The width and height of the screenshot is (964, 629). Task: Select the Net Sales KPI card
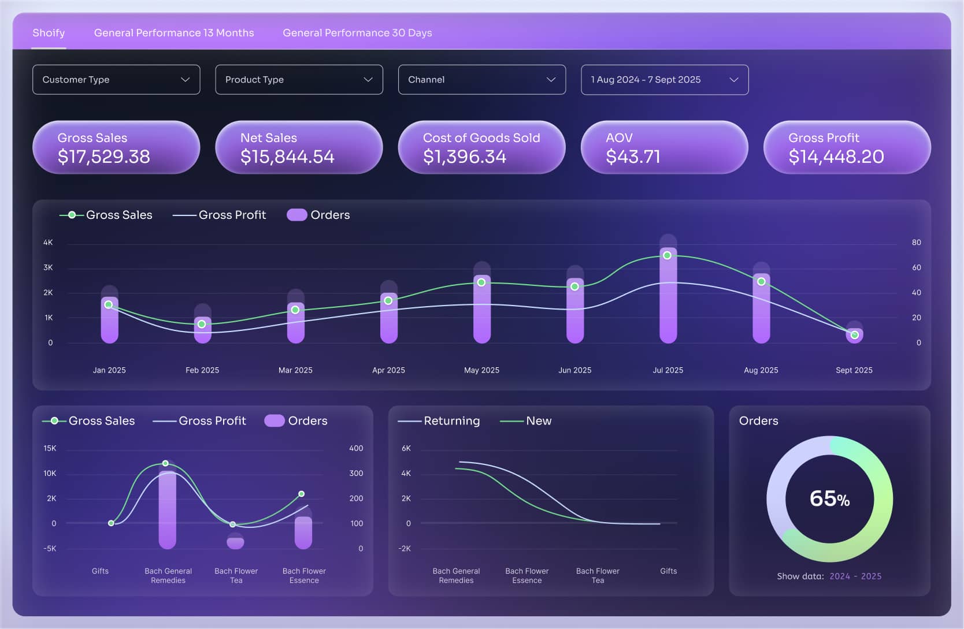click(299, 147)
